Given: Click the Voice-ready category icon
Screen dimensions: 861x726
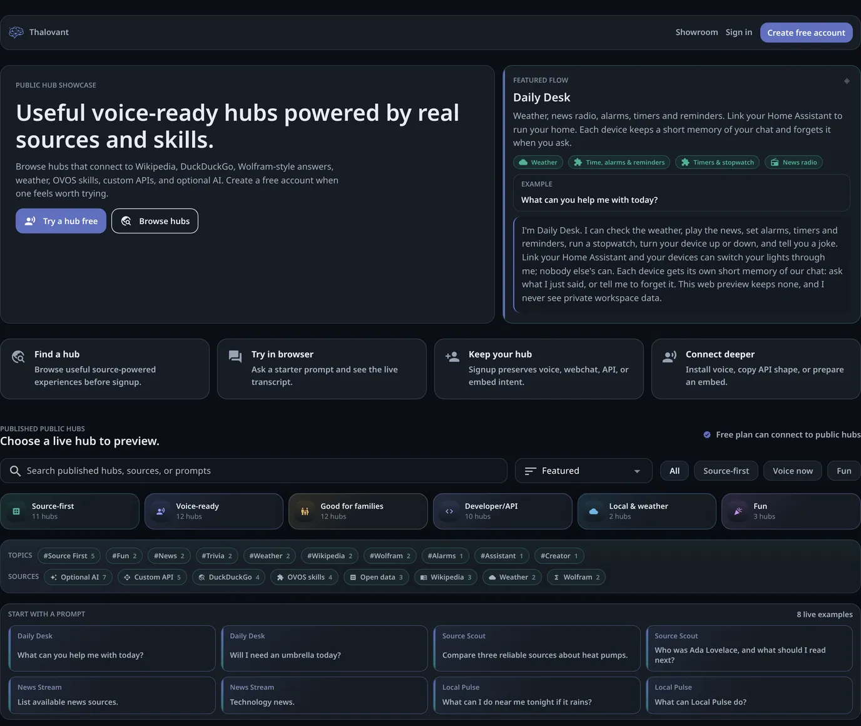Looking at the screenshot, I should tap(161, 511).
